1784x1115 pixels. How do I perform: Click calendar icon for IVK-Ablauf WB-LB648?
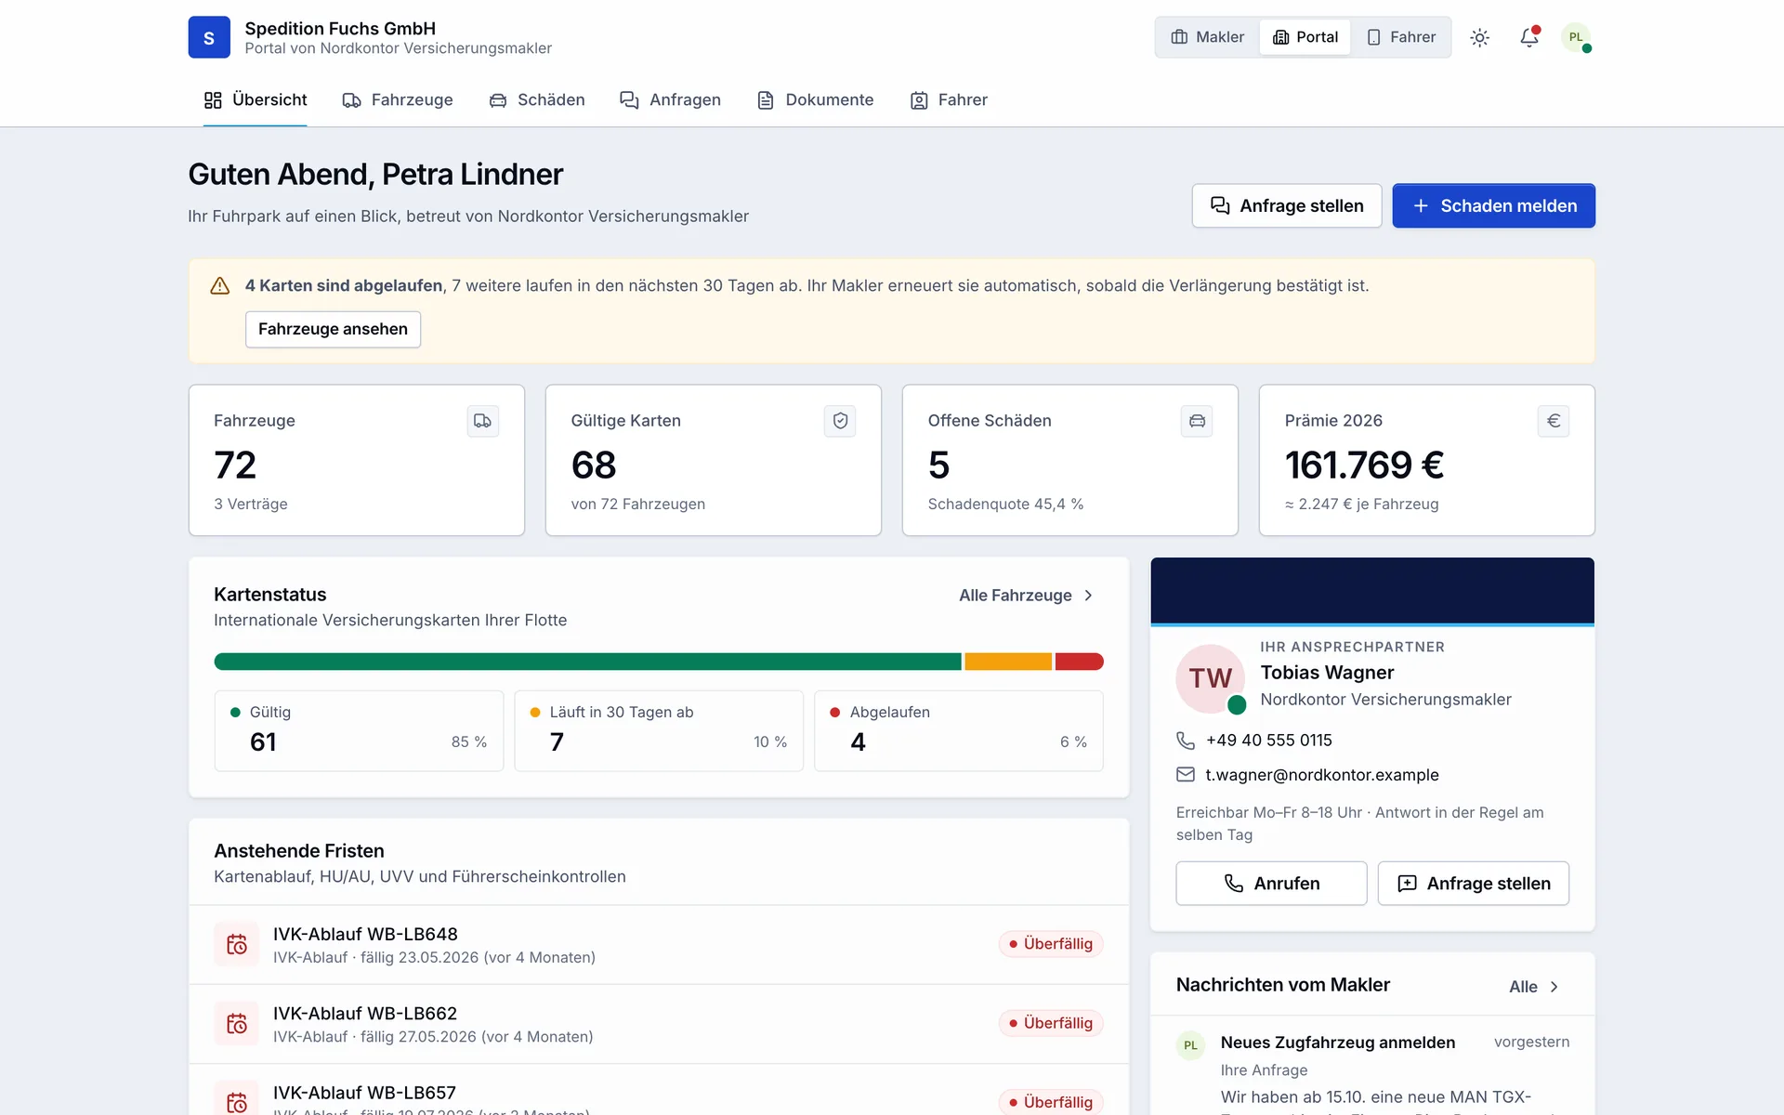237,944
